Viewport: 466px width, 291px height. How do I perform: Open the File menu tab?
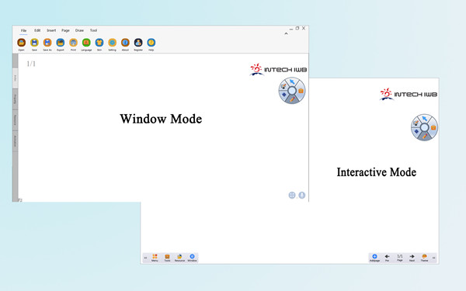click(x=23, y=30)
